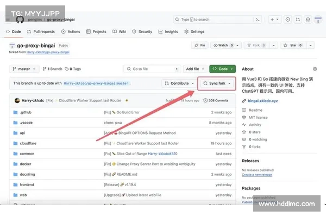The image size is (326, 217).
Task: Open the .github folder
Action: [26, 112]
